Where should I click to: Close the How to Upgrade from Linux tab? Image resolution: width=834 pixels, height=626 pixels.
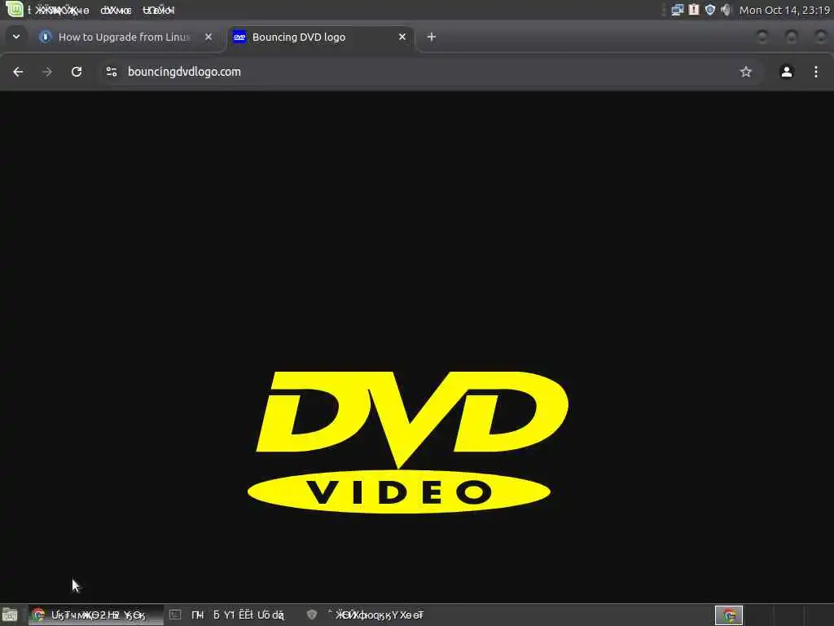point(208,37)
